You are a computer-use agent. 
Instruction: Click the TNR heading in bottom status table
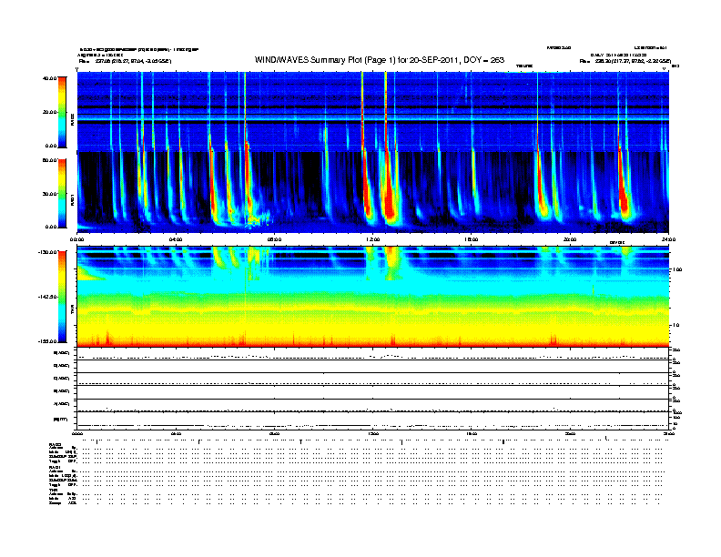(52, 490)
